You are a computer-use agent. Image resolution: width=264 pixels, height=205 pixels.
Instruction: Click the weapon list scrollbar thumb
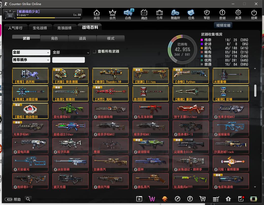point(255,91)
